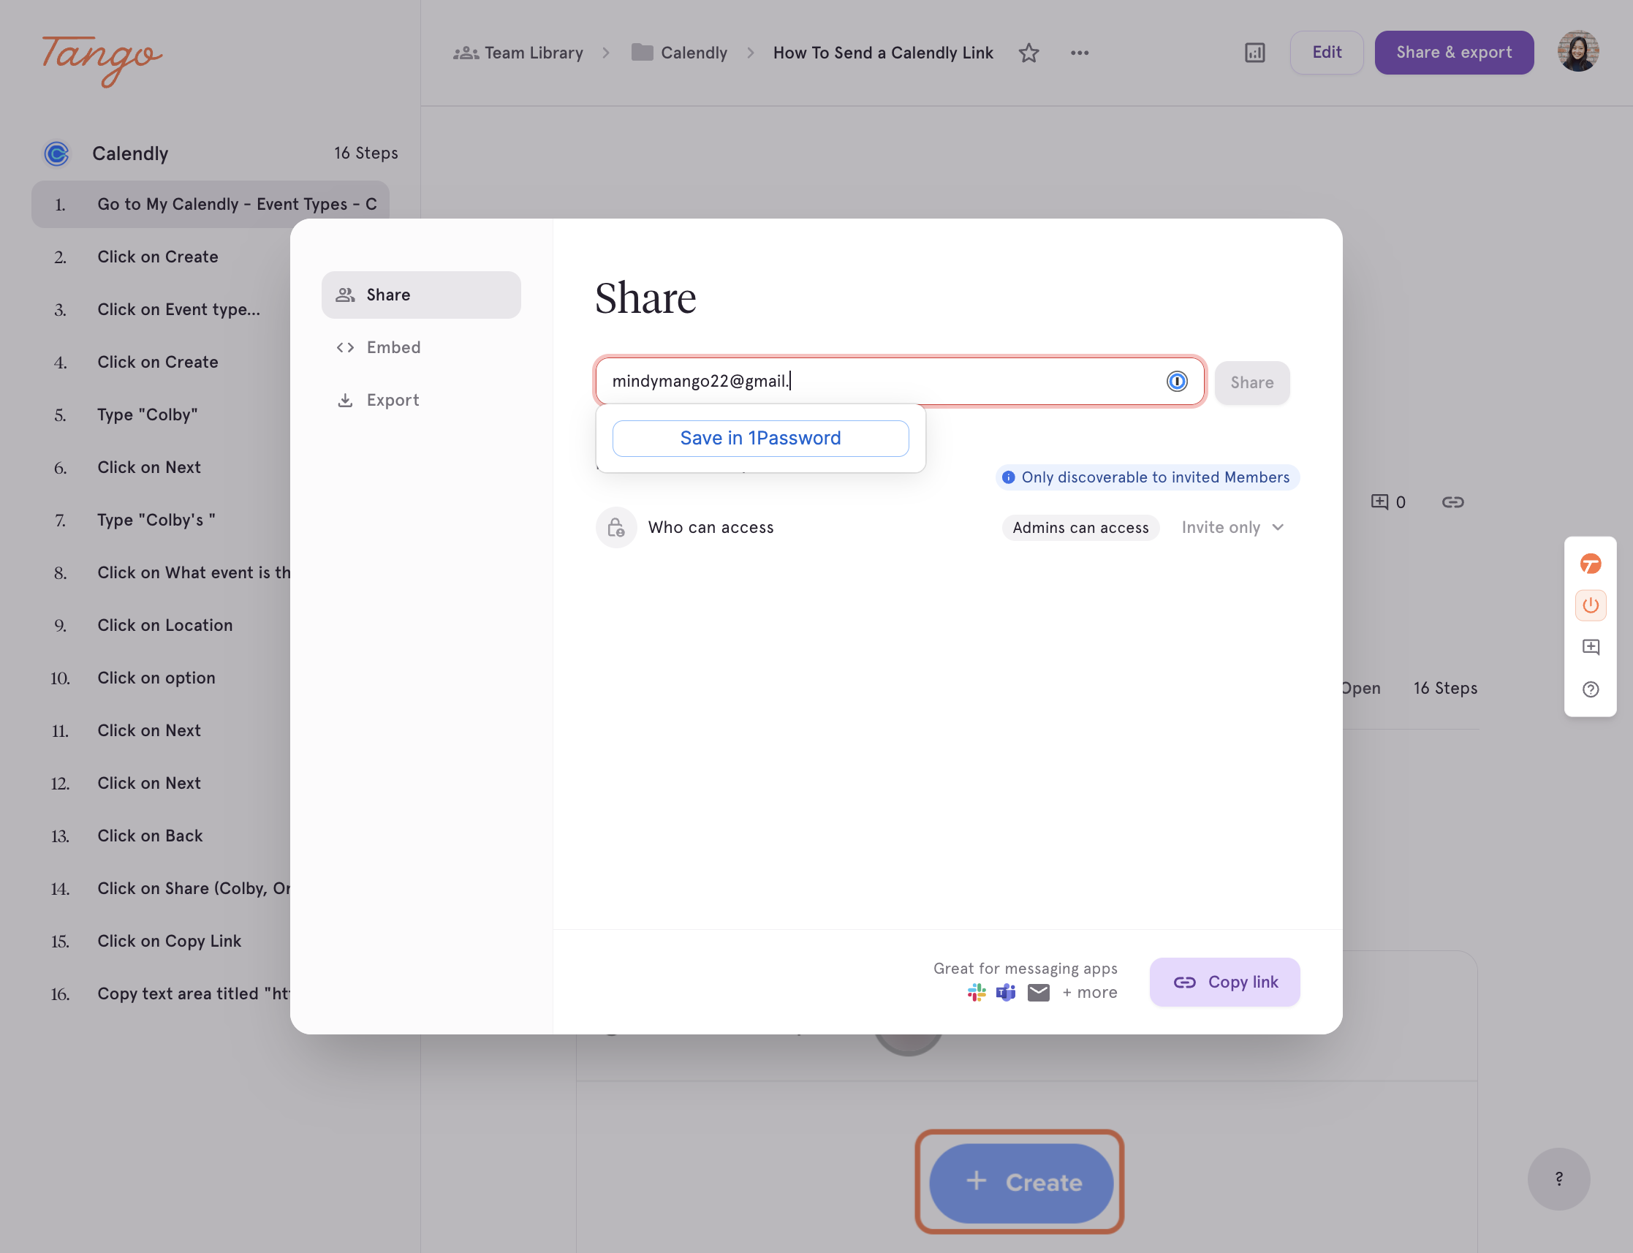
Task: Click the comments icon showing 0
Action: click(x=1387, y=502)
